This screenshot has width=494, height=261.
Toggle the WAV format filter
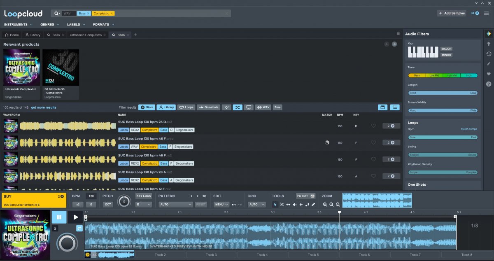click(x=263, y=107)
